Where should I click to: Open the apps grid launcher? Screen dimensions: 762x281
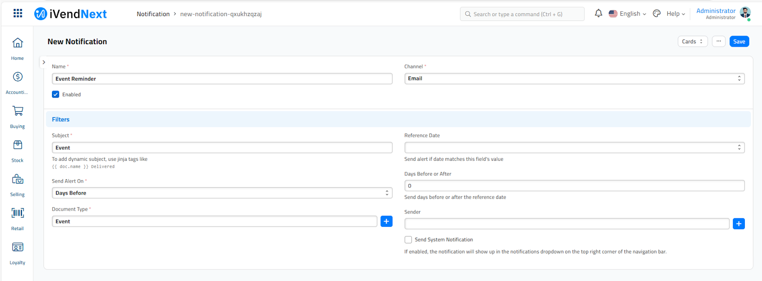18,13
